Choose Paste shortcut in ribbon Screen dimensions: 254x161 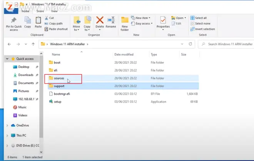coord(56,29)
